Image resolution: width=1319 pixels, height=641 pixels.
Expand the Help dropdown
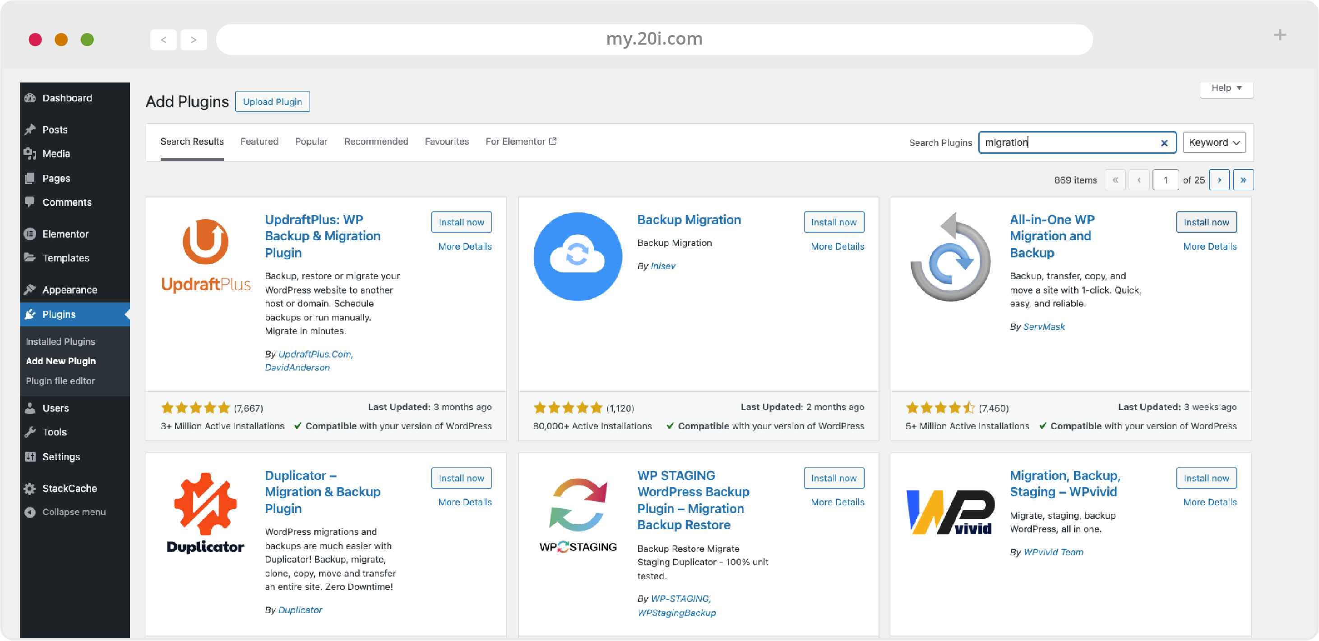(x=1226, y=88)
